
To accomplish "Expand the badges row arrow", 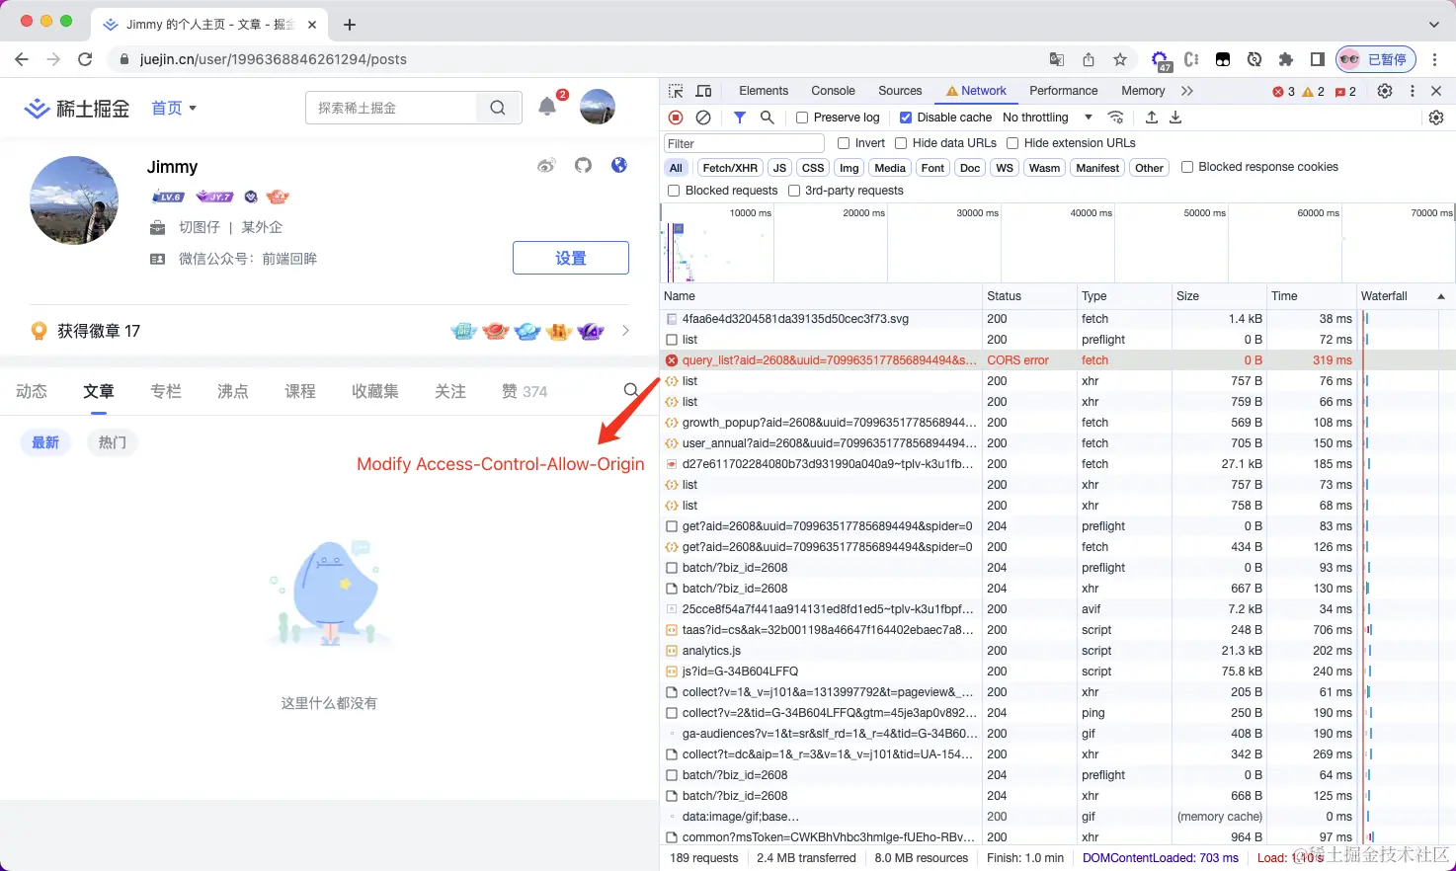I will pyautogui.click(x=625, y=331).
